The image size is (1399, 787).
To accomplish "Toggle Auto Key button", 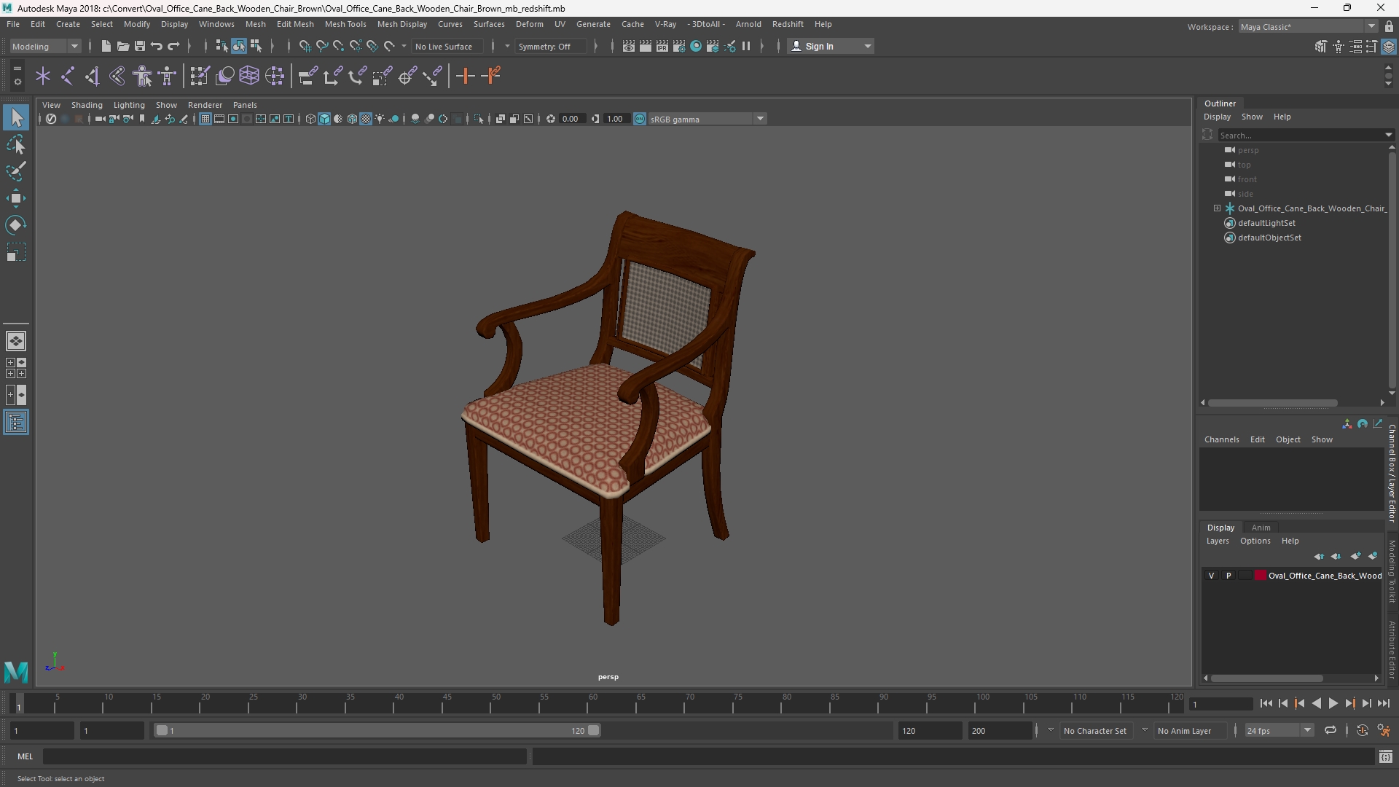I will tap(1362, 730).
